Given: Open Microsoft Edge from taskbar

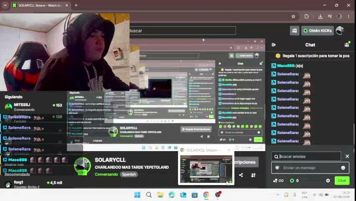Looking at the screenshot, I should (172, 195).
